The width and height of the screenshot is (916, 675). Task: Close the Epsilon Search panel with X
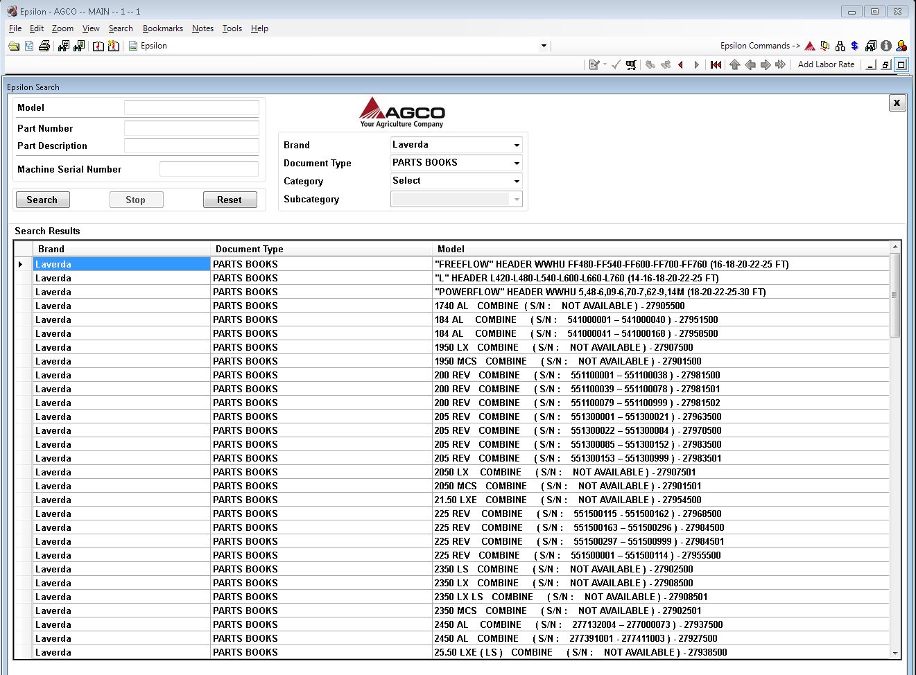coord(897,103)
